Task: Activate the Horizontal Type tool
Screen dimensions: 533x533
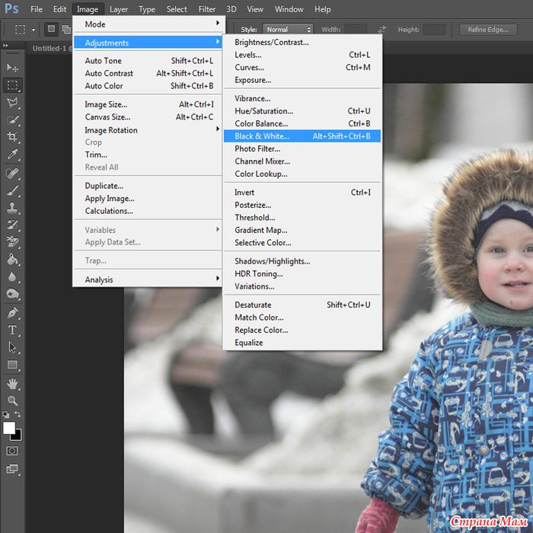Action: [x=12, y=330]
